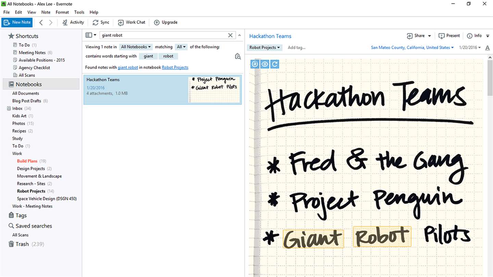Go back with the left arrow
Image resolution: width=493 pixels, height=277 pixels.
pyautogui.click(x=41, y=23)
